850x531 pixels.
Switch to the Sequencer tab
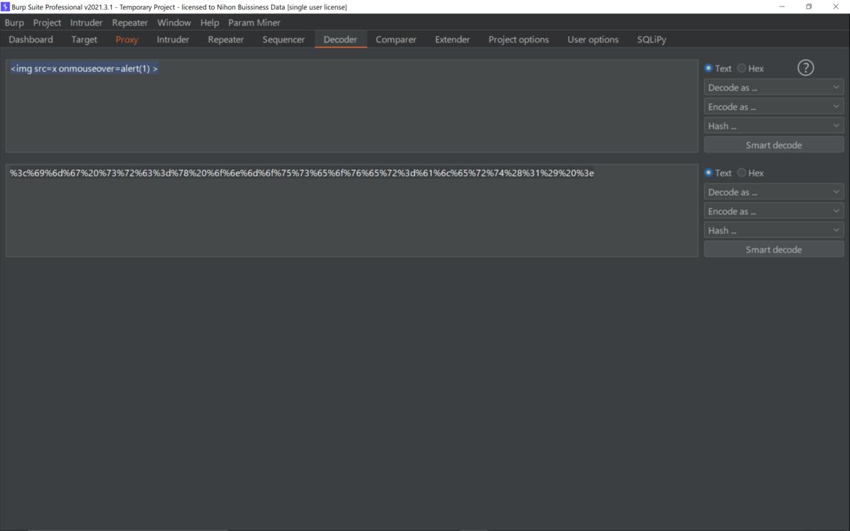283,40
